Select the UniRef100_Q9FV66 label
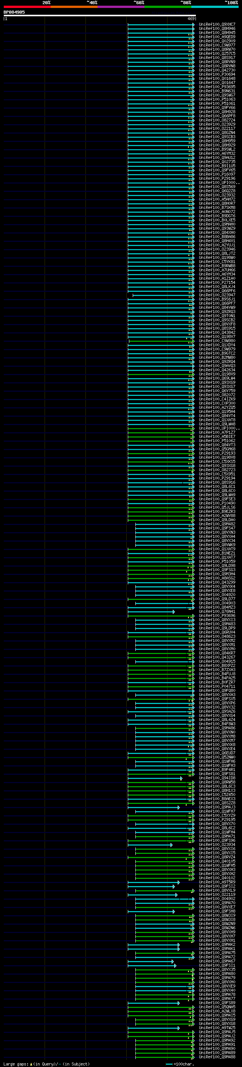 [217, 108]
